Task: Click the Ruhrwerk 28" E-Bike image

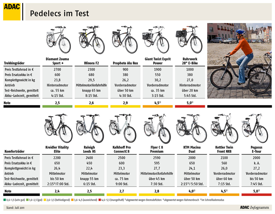Action: (x=190, y=40)
